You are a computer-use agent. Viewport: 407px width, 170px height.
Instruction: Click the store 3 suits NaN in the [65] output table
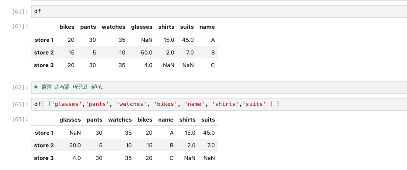tap(209, 158)
